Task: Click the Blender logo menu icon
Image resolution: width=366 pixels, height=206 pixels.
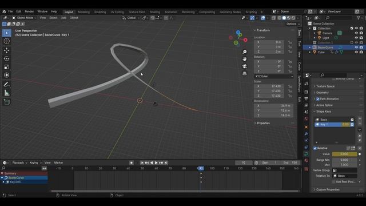Action: coord(4,11)
